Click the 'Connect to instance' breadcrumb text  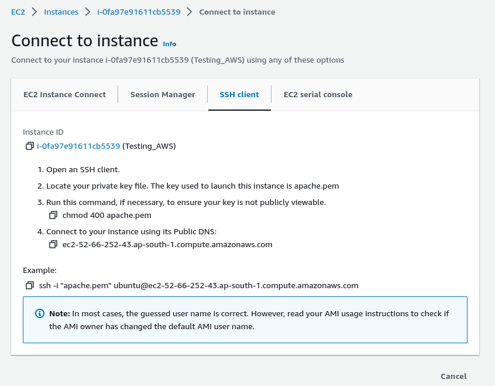[237, 12]
